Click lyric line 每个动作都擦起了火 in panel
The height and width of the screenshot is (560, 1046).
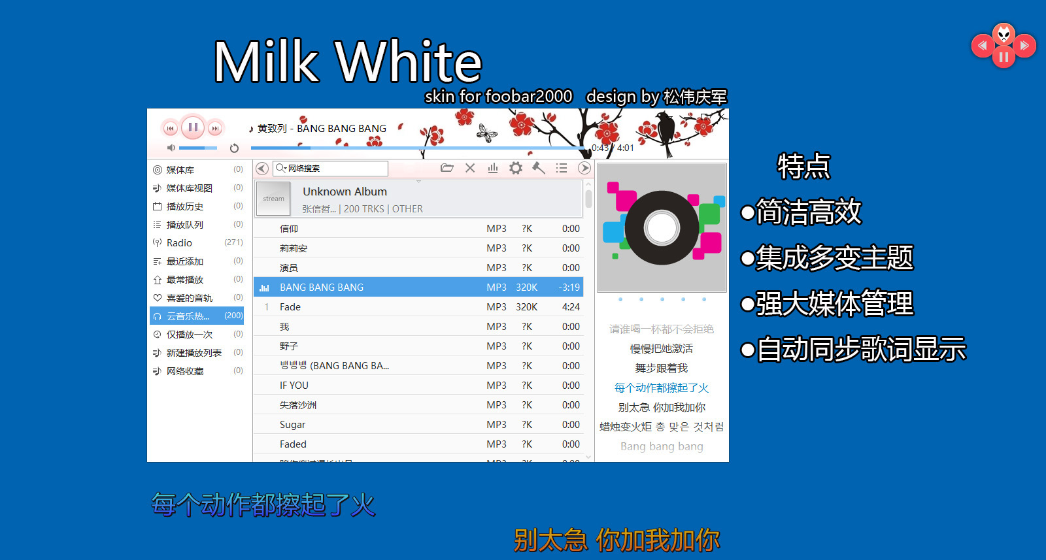[x=662, y=388]
